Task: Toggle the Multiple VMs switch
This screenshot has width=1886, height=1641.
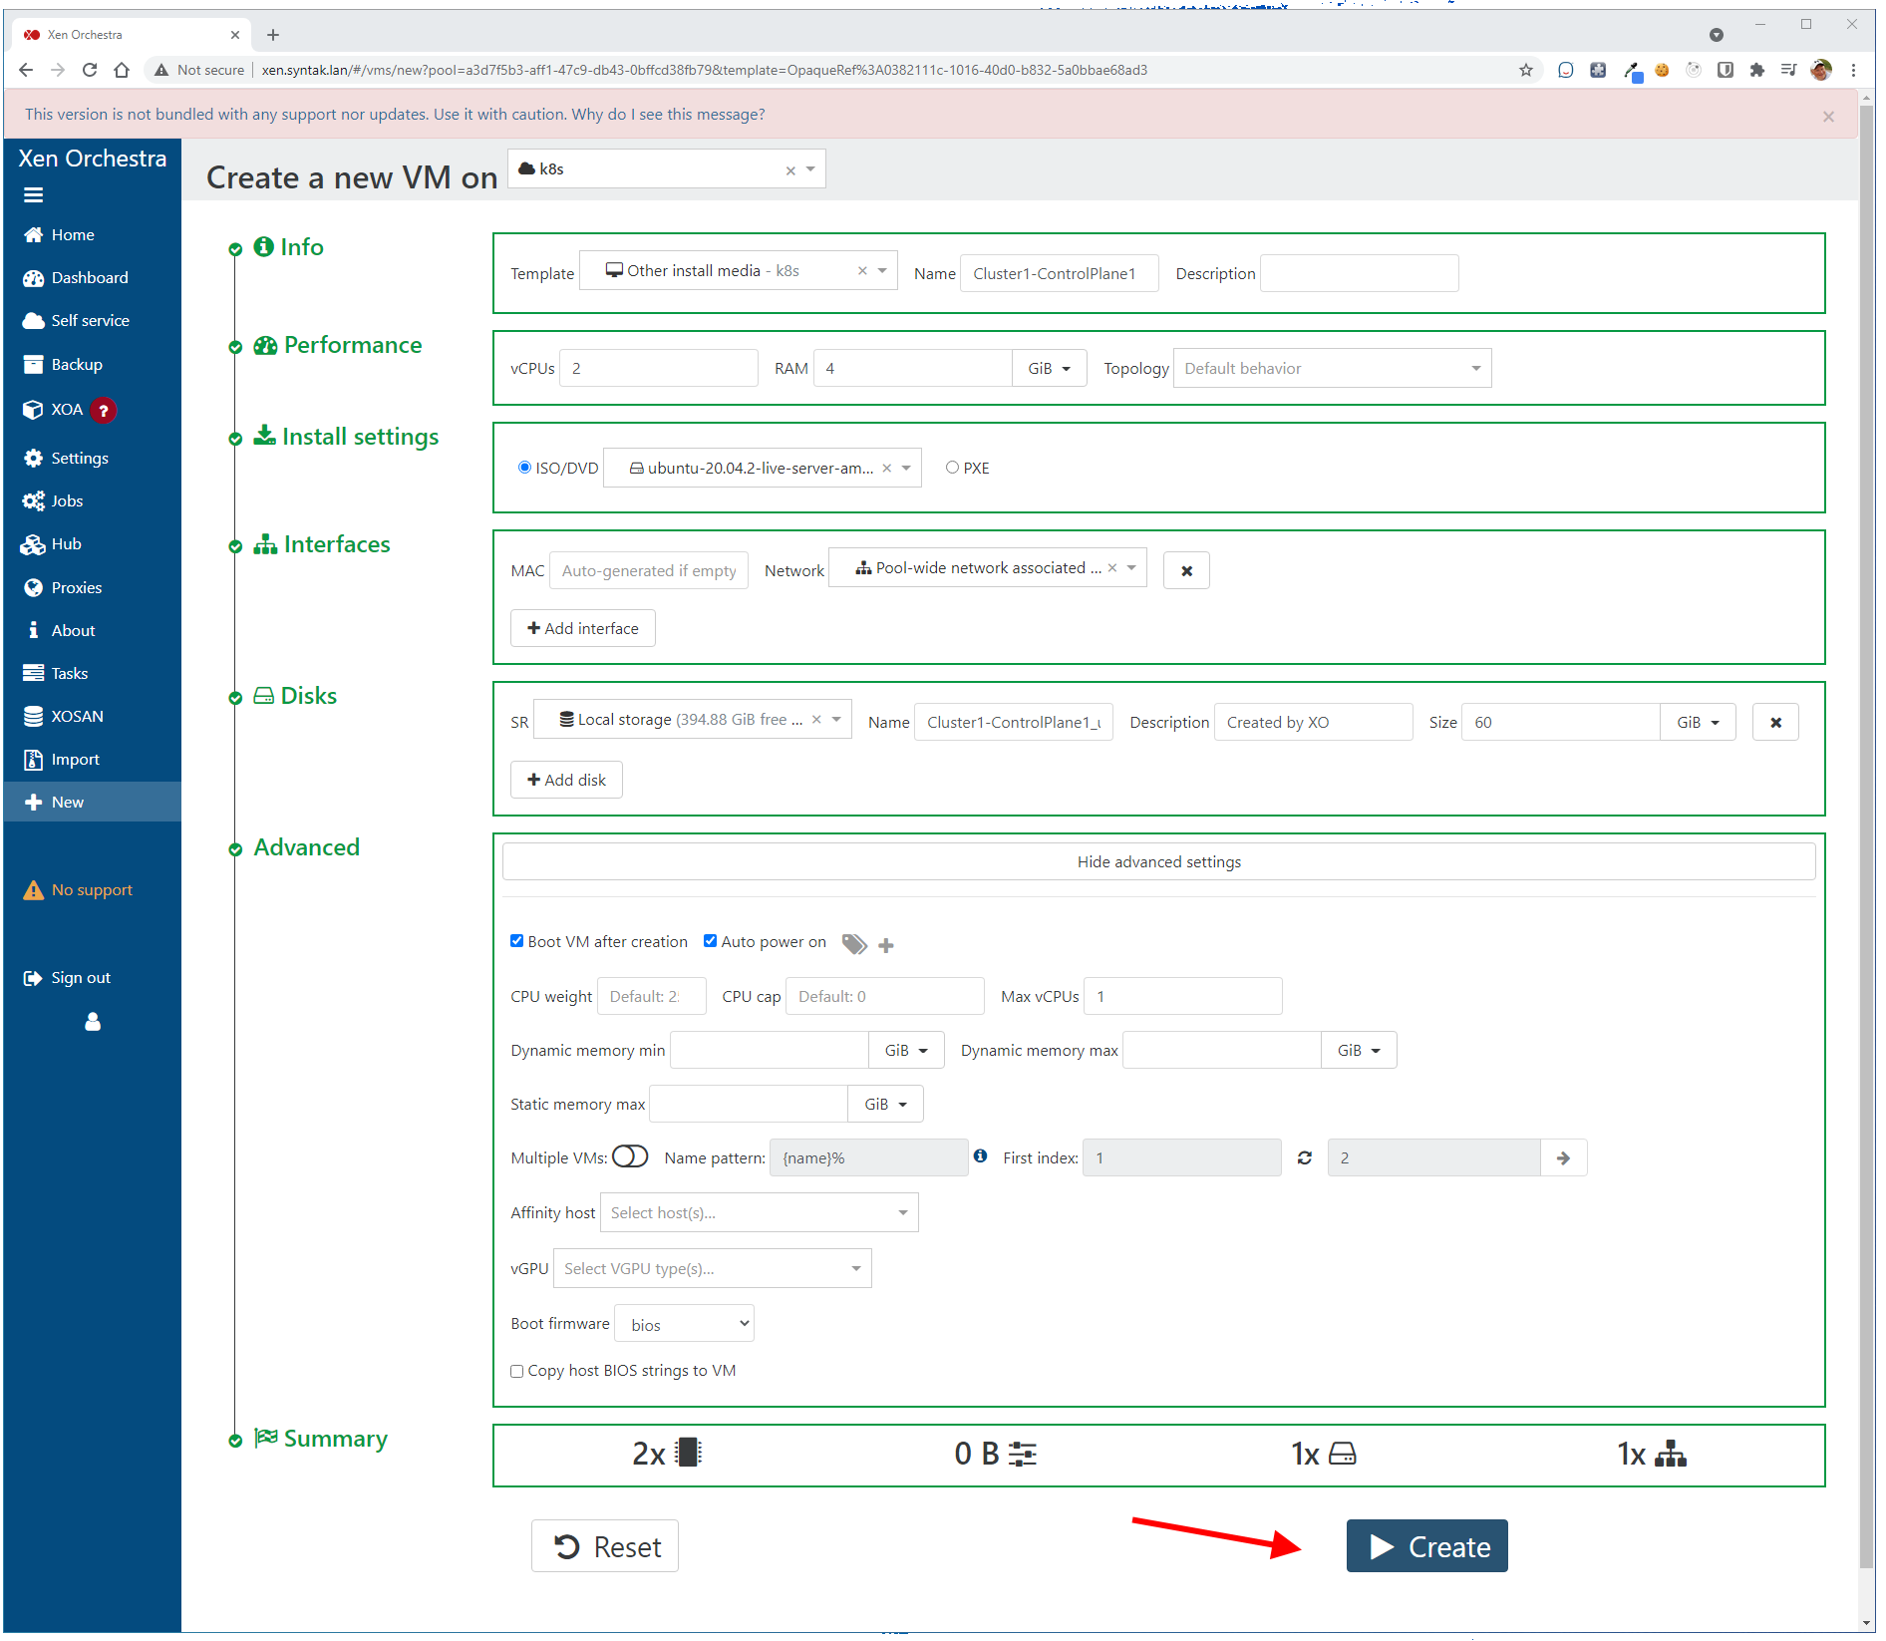Action: (x=630, y=1156)
